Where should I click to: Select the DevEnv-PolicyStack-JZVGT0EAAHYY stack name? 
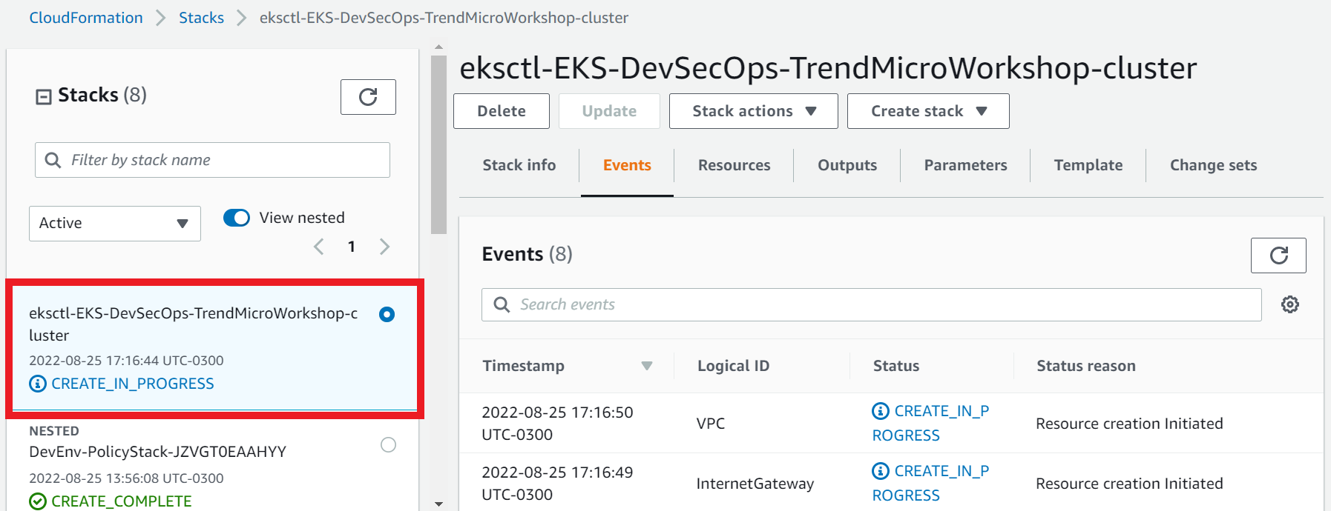coord(157,452)
